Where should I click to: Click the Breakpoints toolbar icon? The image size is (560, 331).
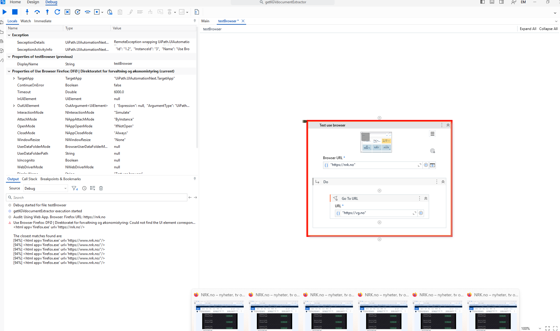tap(97, 12)
